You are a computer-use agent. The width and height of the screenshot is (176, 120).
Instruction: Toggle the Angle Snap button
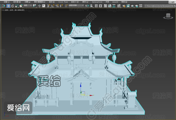[x=53, y=6]
